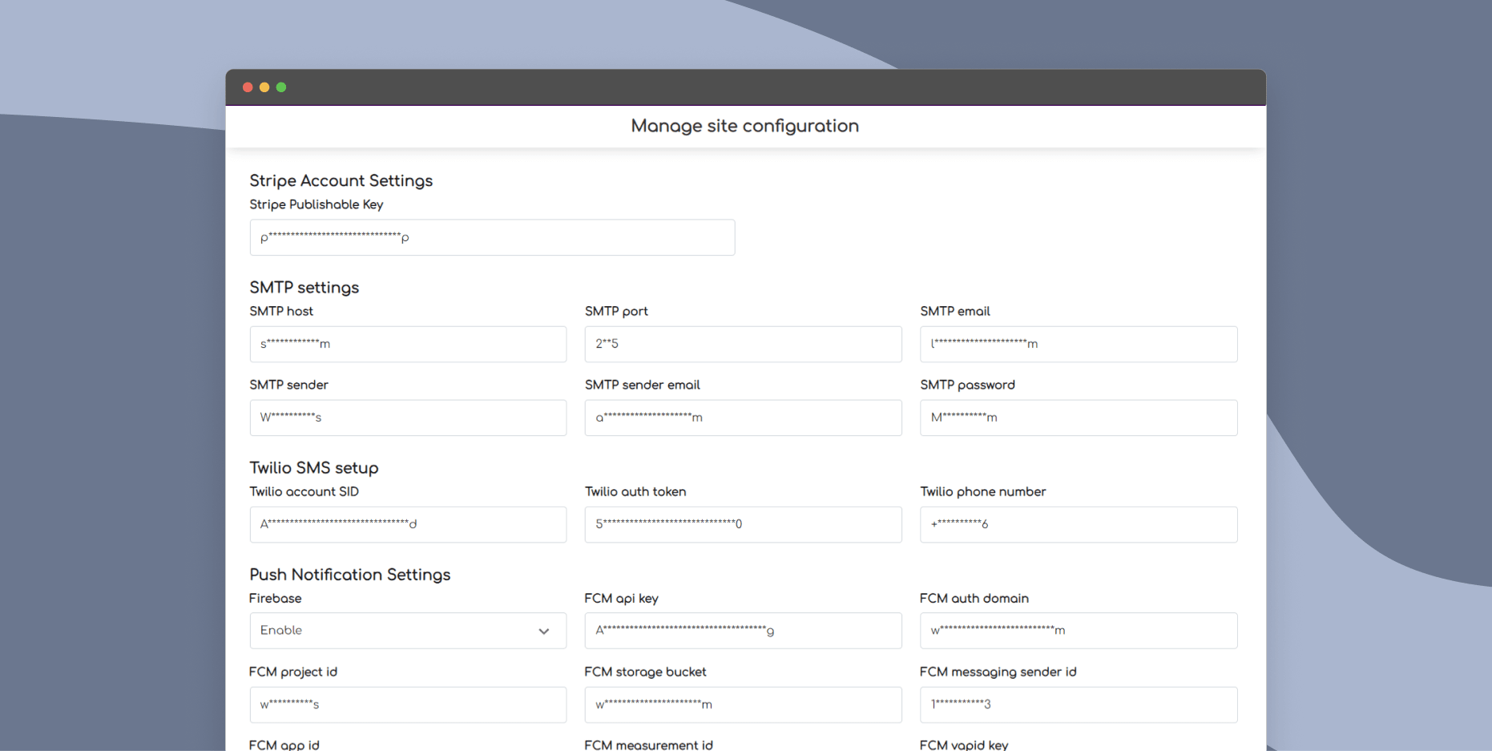This screenshot has width=1492, height=751.
Task: Click the yellow minimize window dot
Action: 264,87
